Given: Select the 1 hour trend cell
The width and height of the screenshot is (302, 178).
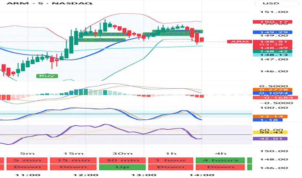Looking at the screenshot, I should 171,160.
